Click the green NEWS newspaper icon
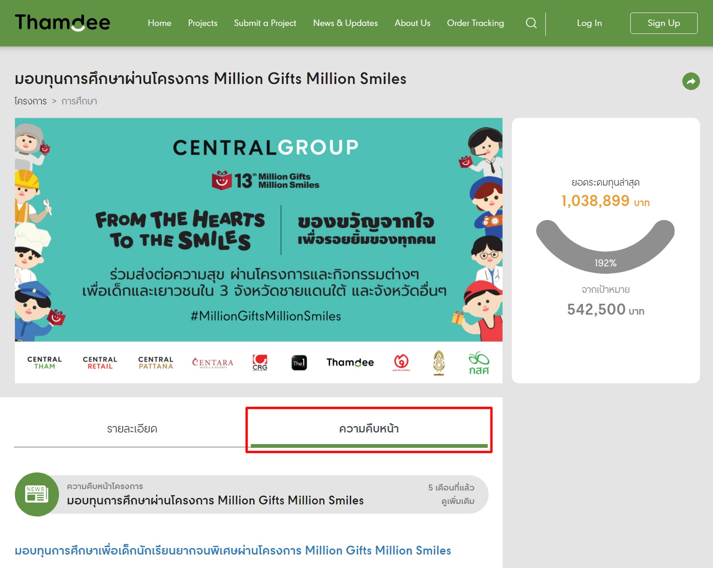 pyautogui.click(x=37, y=494)
